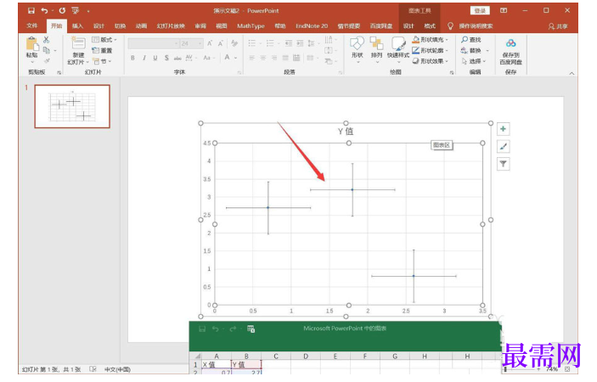Image resolution: width=597 pixels, height=382 pixels.
Task: Click the Redo/Repeat icon in title bar
Action: pyautogui.click(x=62, y=11)
